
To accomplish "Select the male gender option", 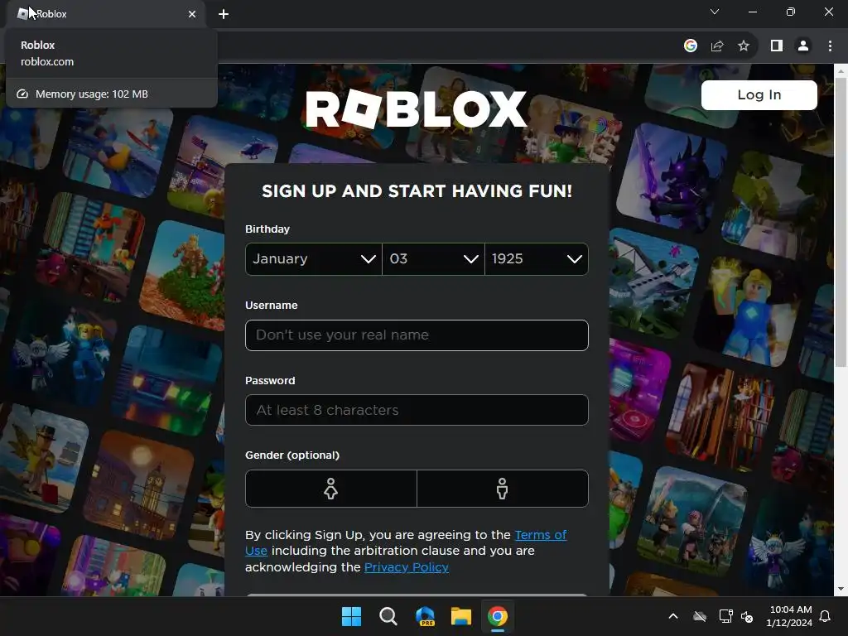I will tap(503, 489).
